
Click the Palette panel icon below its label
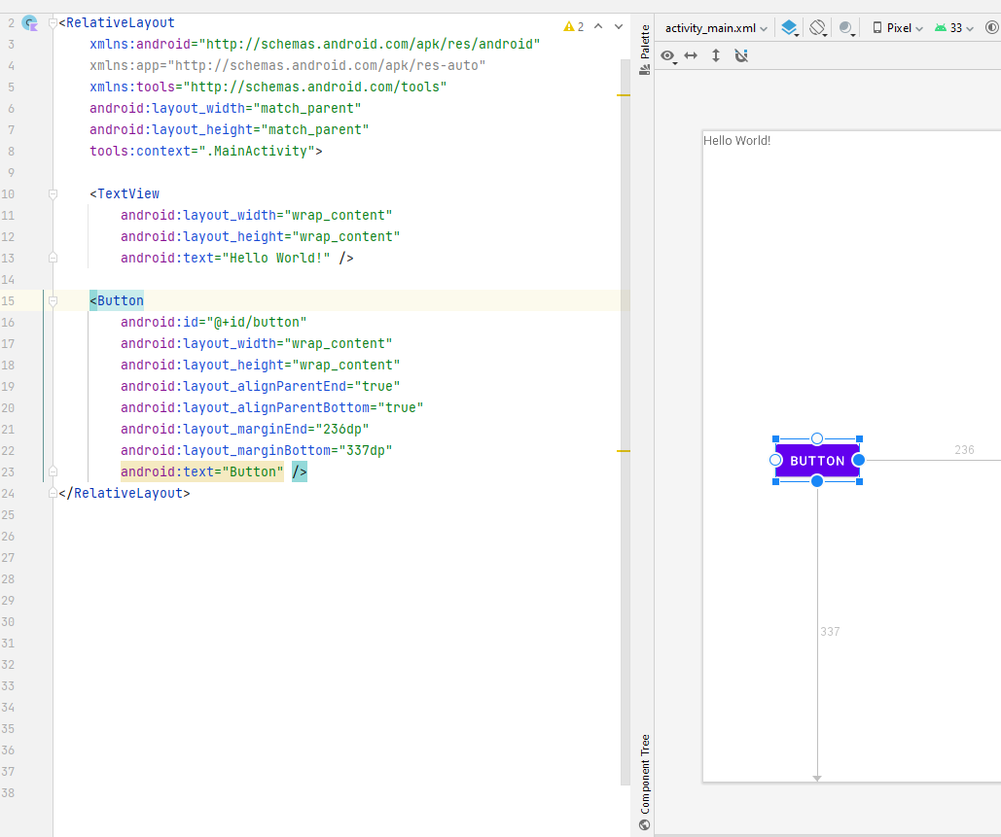tap(645, 70)
